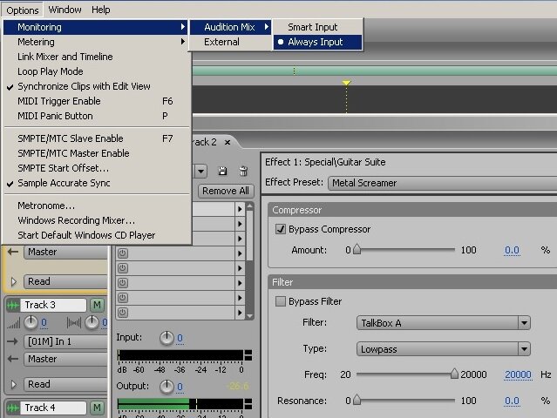Expand upper track automation lanes triangle

point(14,282)
